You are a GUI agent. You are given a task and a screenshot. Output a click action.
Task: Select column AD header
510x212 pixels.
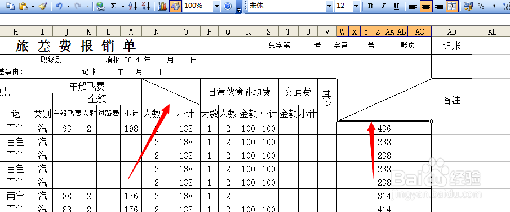click(x=451, y=31)
